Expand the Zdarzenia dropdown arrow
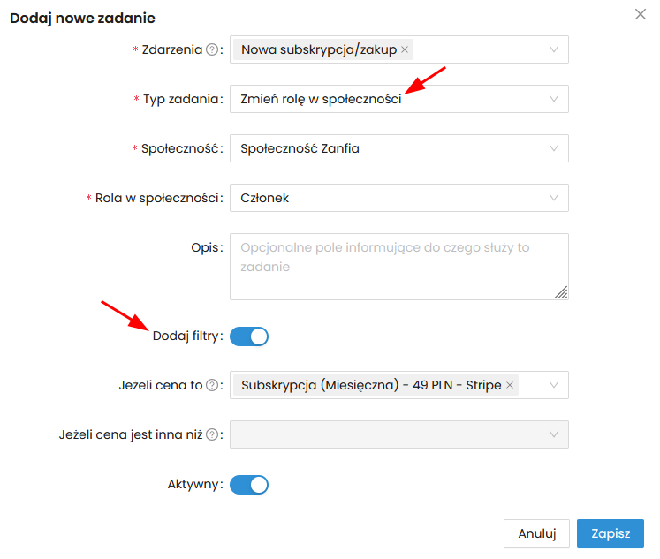 tap(554, 50)
